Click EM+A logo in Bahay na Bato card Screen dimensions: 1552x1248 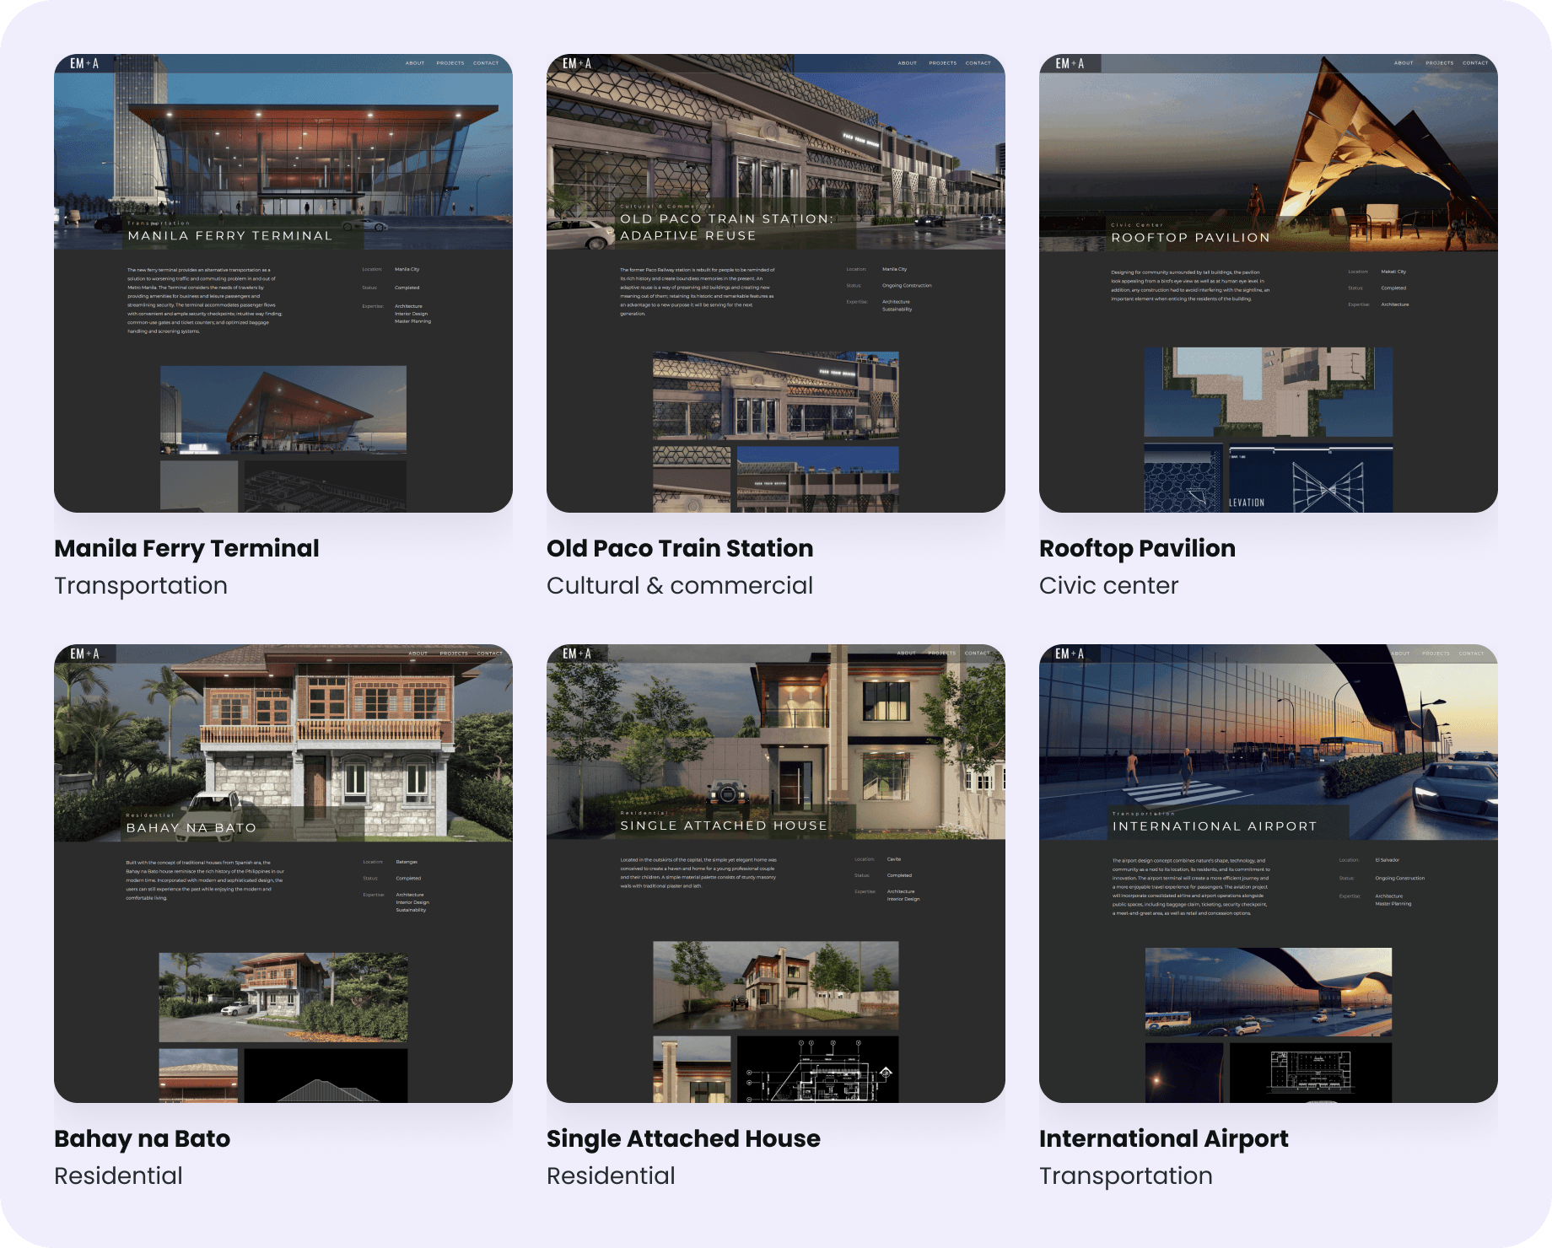[84, 654]
